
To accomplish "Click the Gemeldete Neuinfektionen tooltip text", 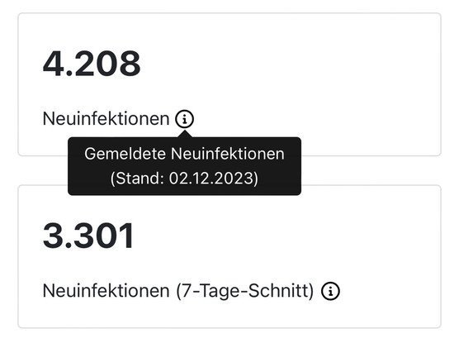I will (x=184, y=154).
